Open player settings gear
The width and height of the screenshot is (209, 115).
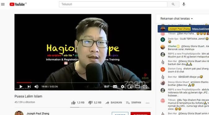pyautogui.click(x=122, y=87)
